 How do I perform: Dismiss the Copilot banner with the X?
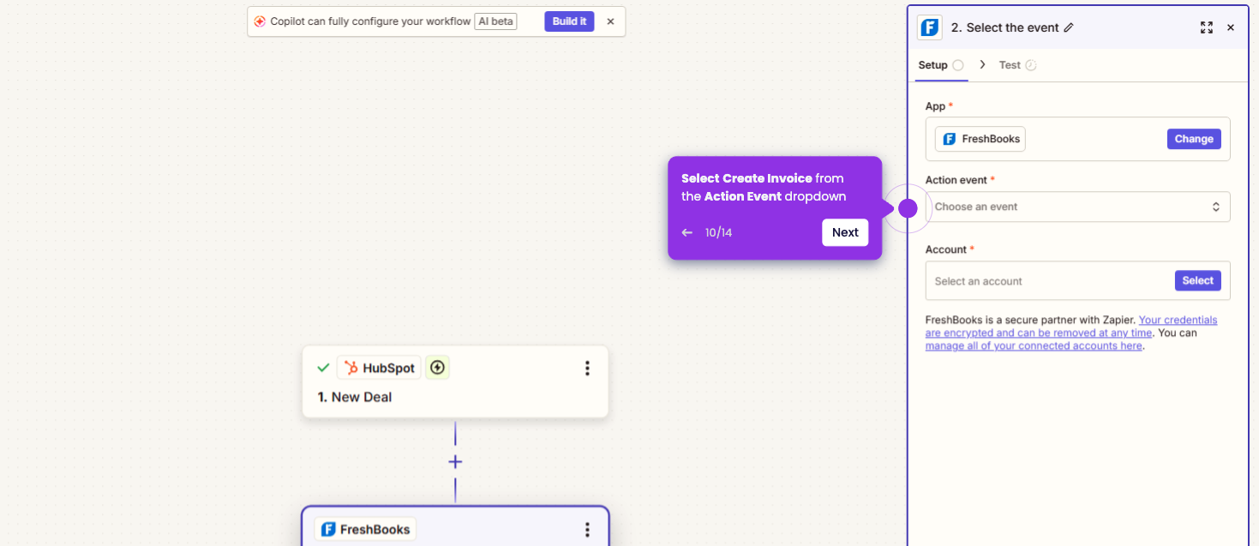[610, 21]
